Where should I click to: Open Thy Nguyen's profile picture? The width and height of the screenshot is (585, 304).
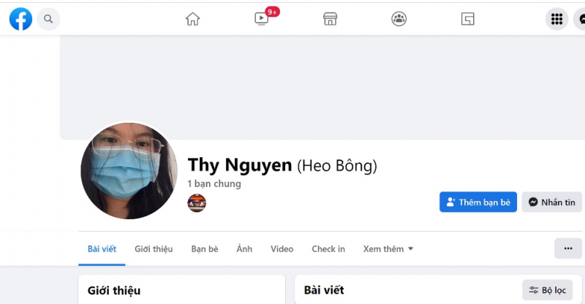129,171
